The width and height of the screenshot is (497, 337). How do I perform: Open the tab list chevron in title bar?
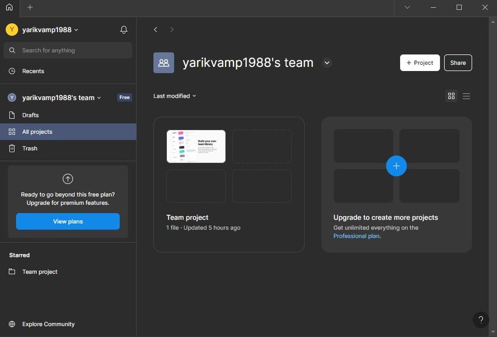(407, 7)
